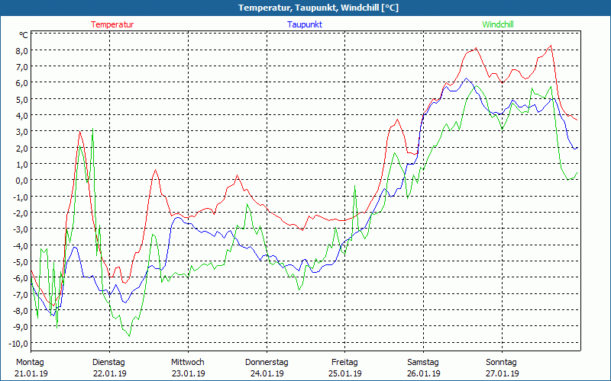Click the -5,0 y-axis value
Screen dimensions: 611x381
pyautogui.click(x=21, y=261)
